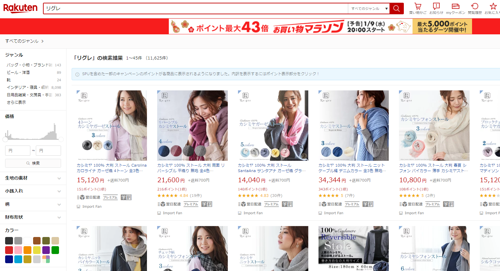This screenshot has height=271, width=500.
Task: Open the favorites star icon
Action: (493, 9)
